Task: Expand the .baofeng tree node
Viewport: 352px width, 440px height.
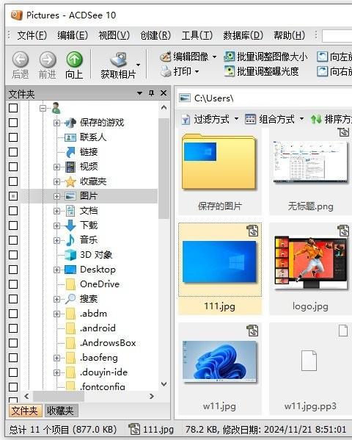Action: click(56, 358)
